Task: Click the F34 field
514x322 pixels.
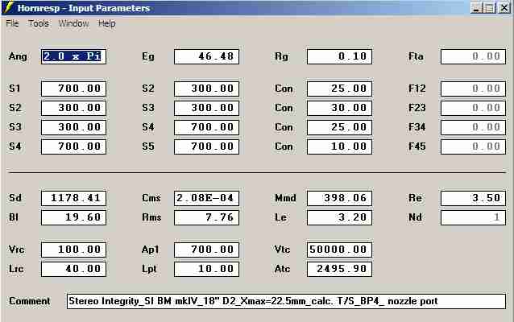Action: click(x=473, y=127)
